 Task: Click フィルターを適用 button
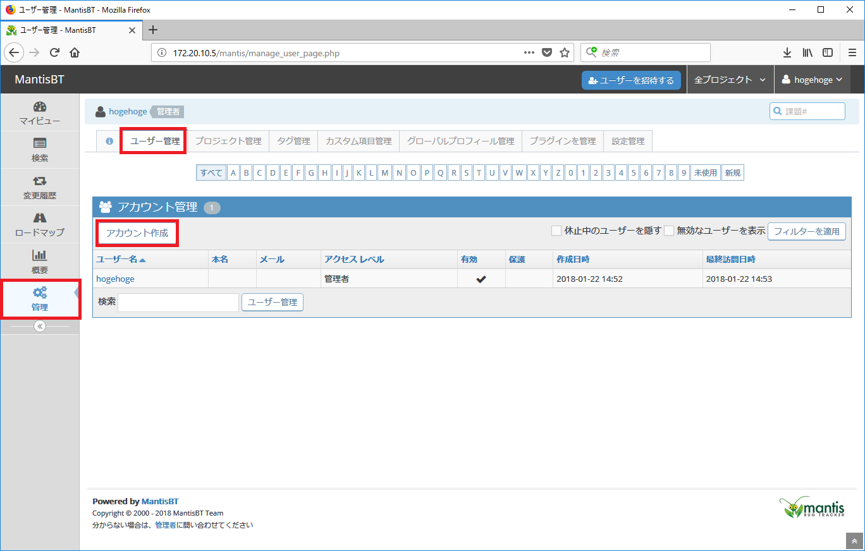click(807, 231)
